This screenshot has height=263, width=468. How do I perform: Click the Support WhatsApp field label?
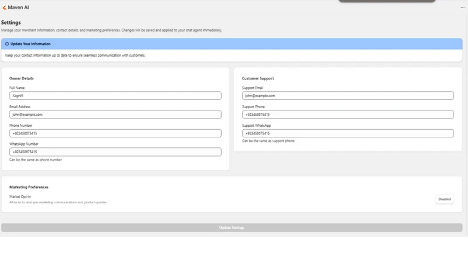point(256,126)
